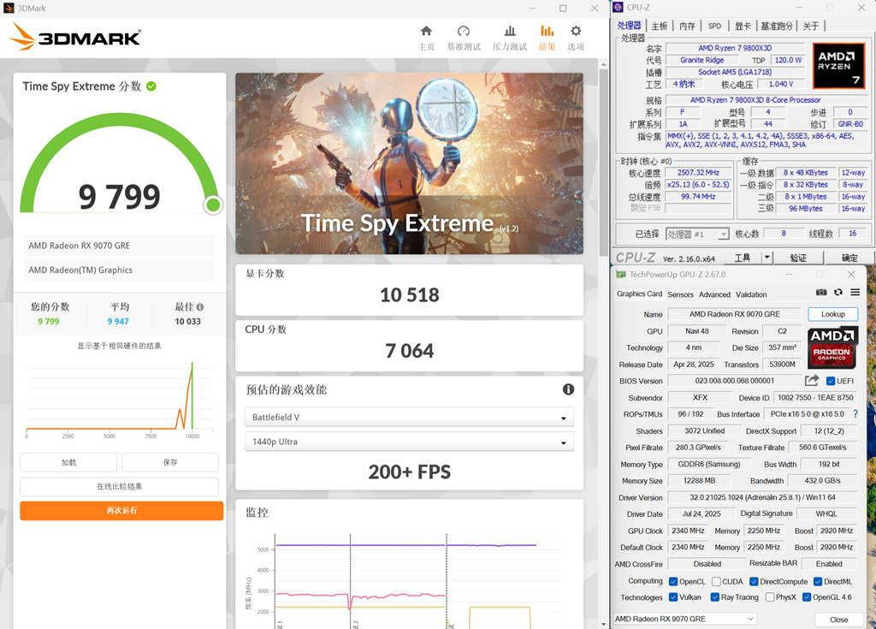Click 在线比较结果 compare online button
The height and width of the screenshot is (629, 876).
(120, 486)
